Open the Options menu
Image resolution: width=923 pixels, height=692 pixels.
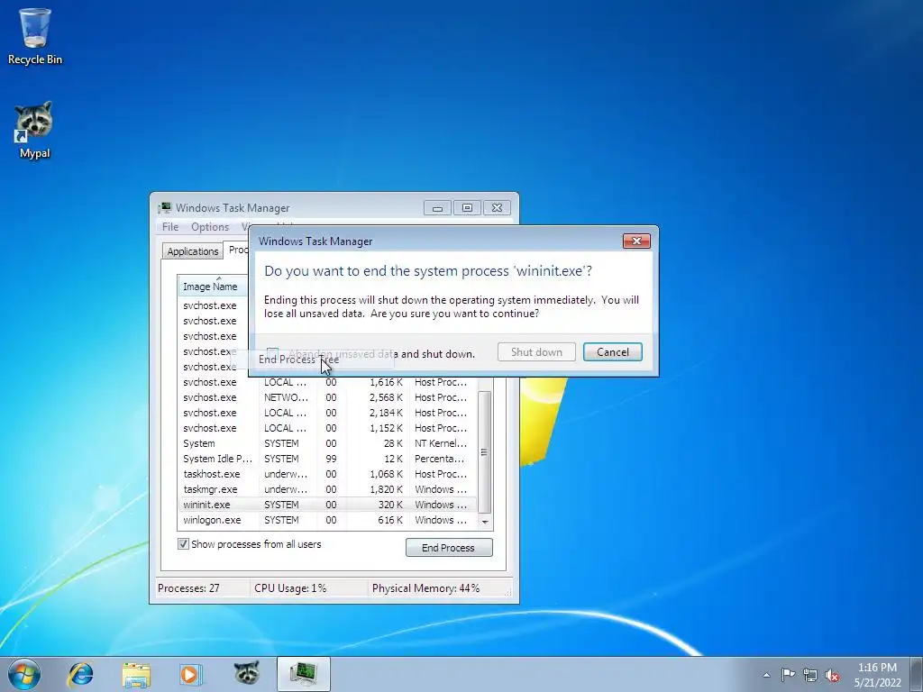tap(209, 226)
